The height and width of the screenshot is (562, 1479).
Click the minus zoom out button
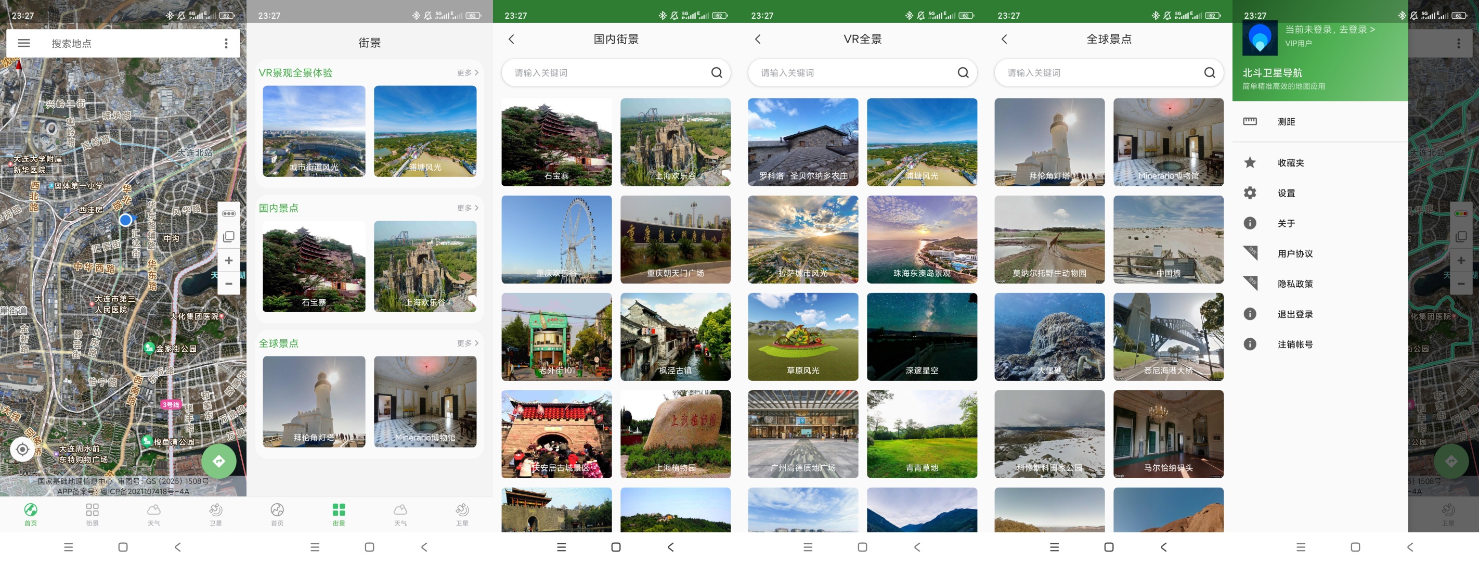click(x=228, y=283)
